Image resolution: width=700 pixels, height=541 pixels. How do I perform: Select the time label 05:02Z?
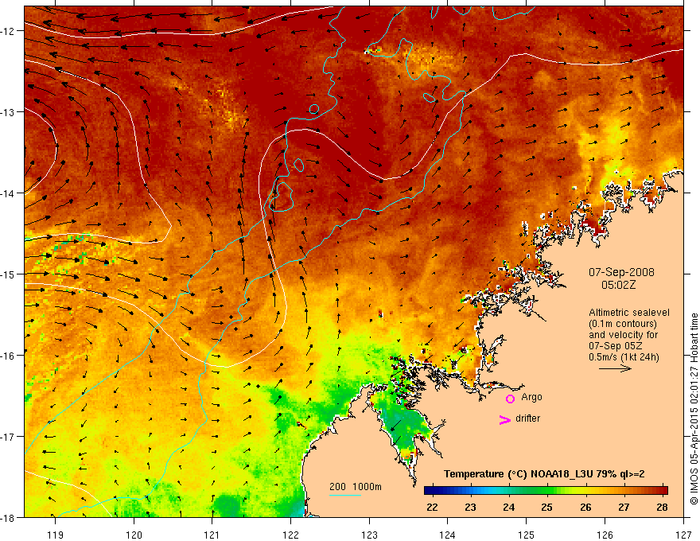click(x=618, y=285)
